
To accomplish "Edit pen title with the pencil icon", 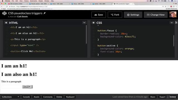I will pos(44,13).
